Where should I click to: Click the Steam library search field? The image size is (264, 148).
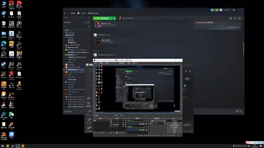coord(76,26)
